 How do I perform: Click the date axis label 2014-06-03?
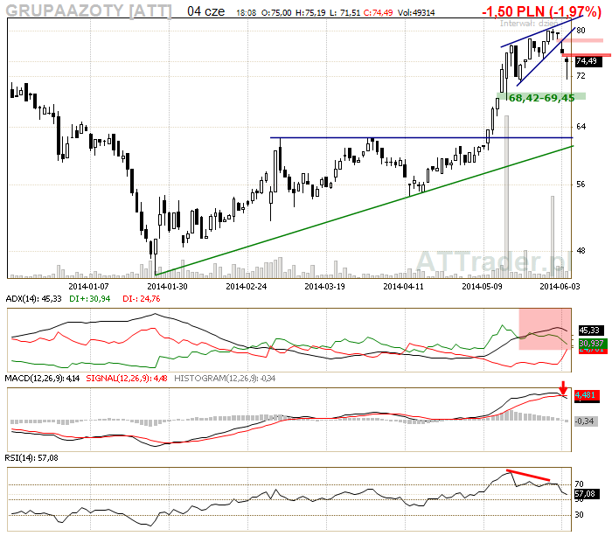click(x=560, y=287)
